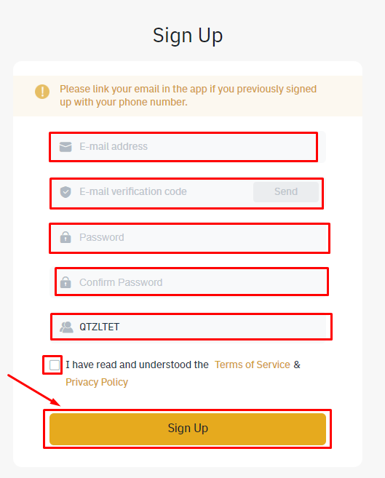Image resolution: width=385 pixels, height=478 pixels.
Task: Select the referral code field containing QTZLTET
Action: pyautogui.click(x=188, y=327)
